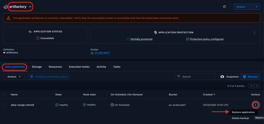Click the Search input field
Screen dimensions: 264x124
pyautogui.click(x=195, y=76)
